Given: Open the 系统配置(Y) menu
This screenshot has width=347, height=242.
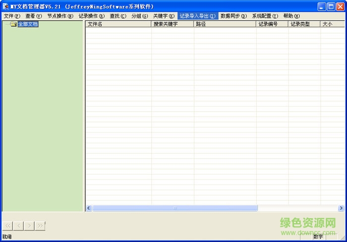Looking at the screenshot, I should click(x=265, y=16).
